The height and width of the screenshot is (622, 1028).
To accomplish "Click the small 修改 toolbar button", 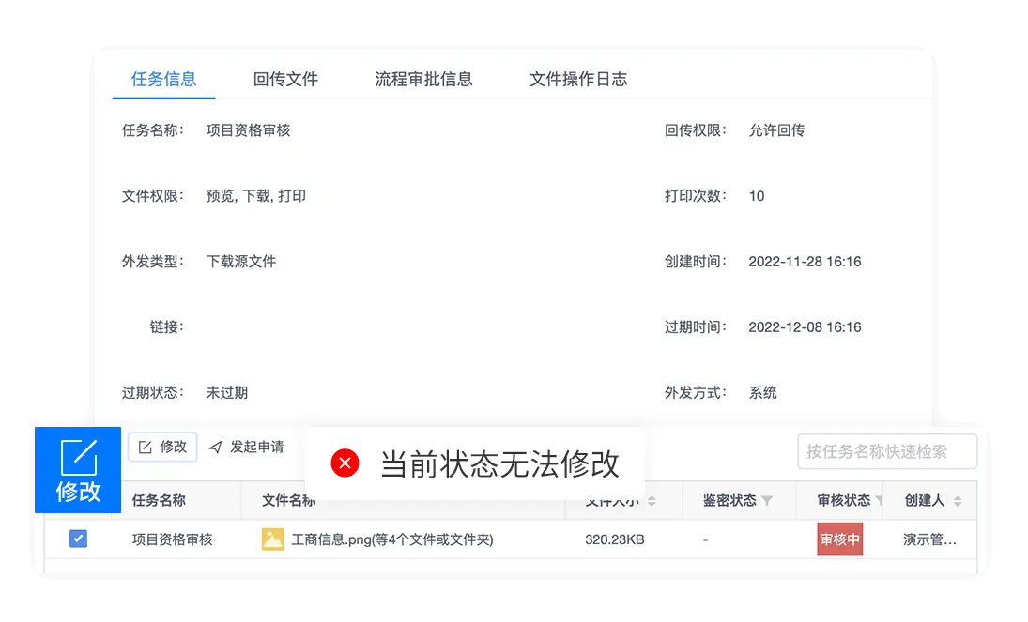I will pyautogui.click(x=162, y=448).
